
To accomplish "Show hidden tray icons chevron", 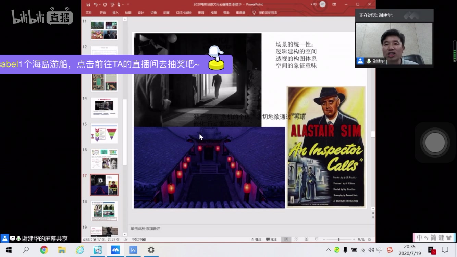I will (328, 250).
